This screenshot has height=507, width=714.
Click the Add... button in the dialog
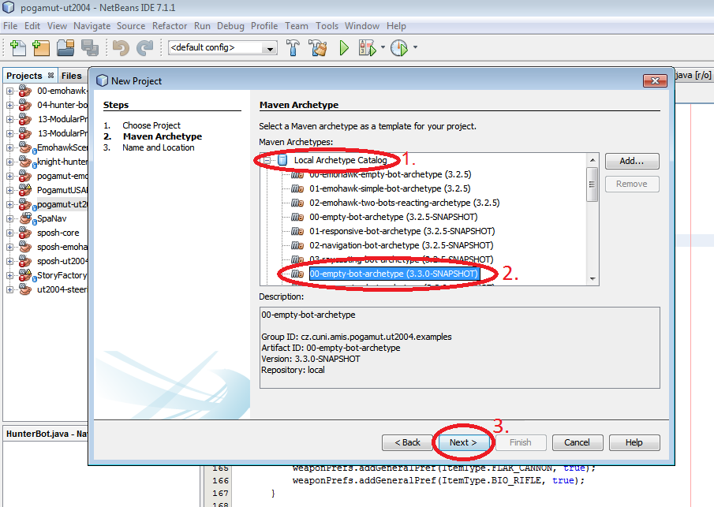(x=632, y=161)
